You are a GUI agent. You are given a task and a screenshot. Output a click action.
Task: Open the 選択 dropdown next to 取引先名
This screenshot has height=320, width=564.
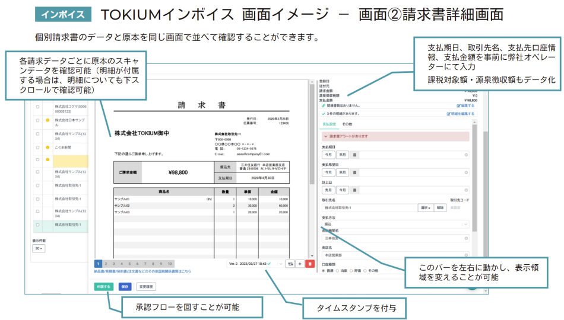pyautogui.click(x=426, y=207)
